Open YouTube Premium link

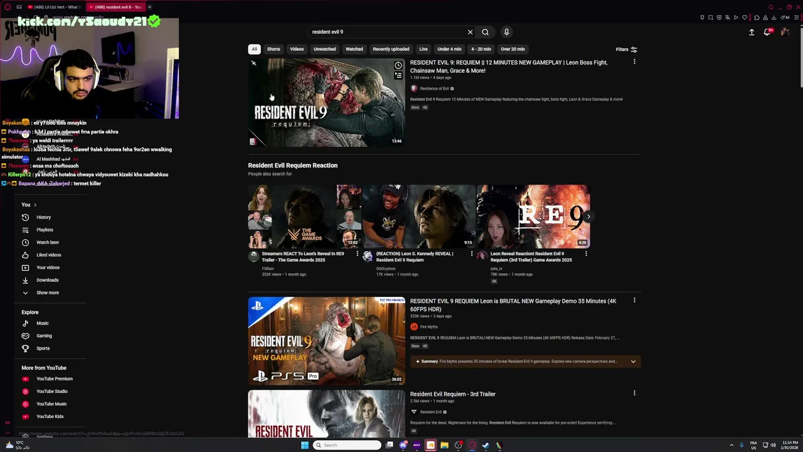pyautogui.click(x=54, y=379)
